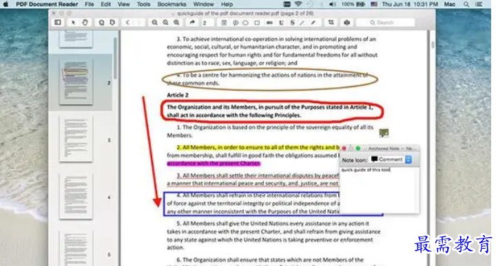Click the US flag input source icon
This screenshot has height=266, width=498.
pos(374,4)
